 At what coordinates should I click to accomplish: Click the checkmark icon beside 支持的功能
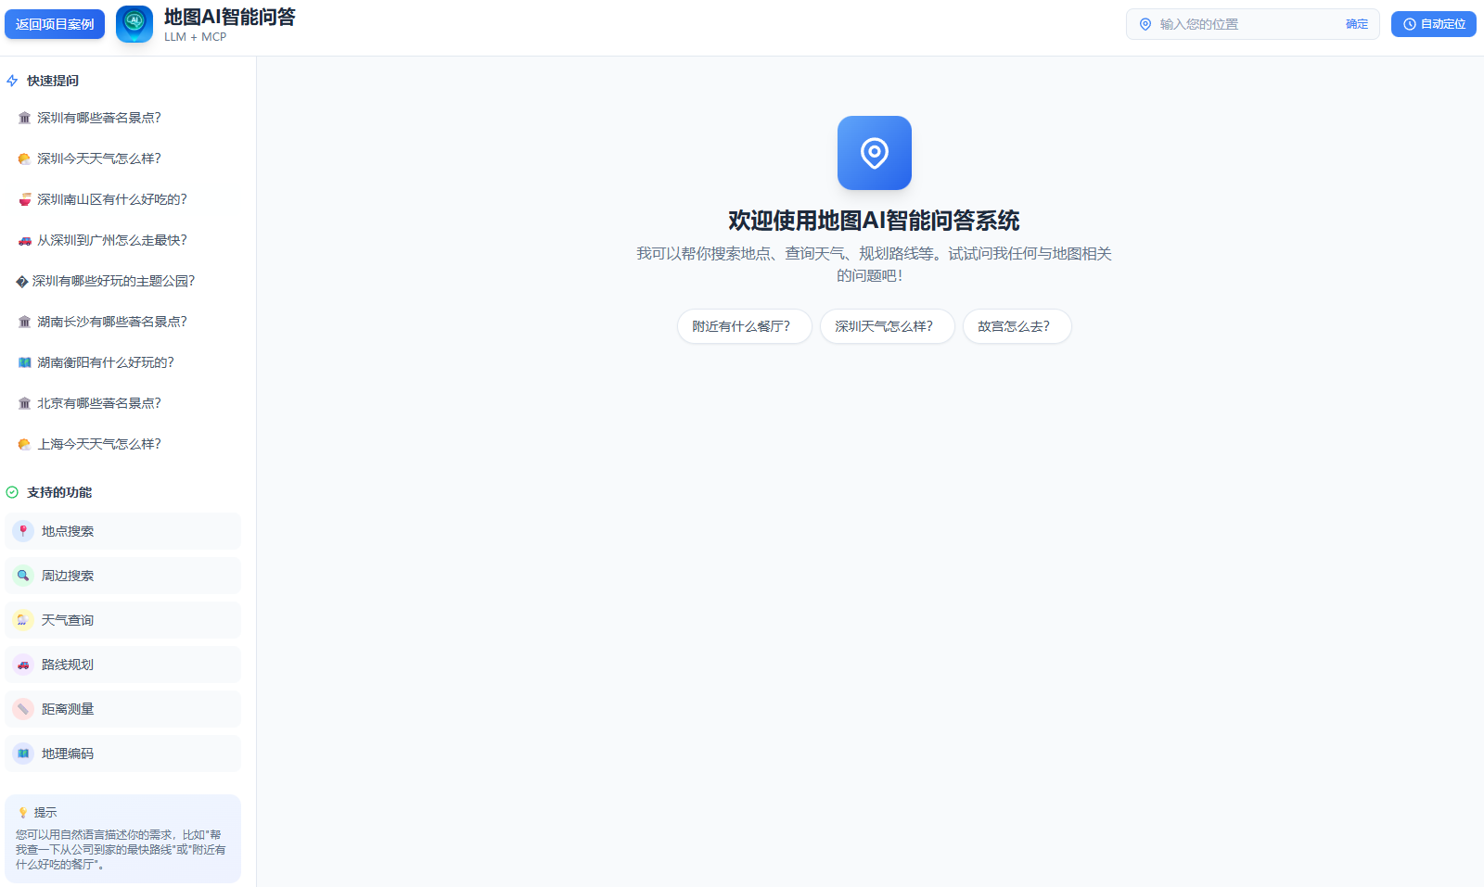[12, 492]
